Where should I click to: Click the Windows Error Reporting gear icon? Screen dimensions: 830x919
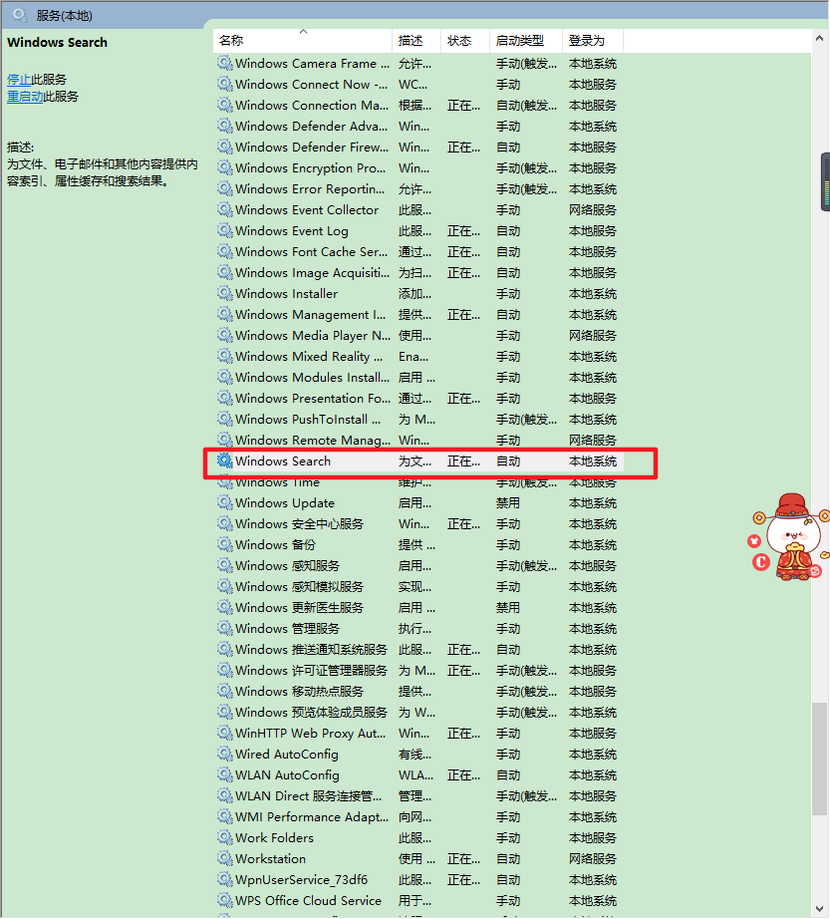click(224, 188)
